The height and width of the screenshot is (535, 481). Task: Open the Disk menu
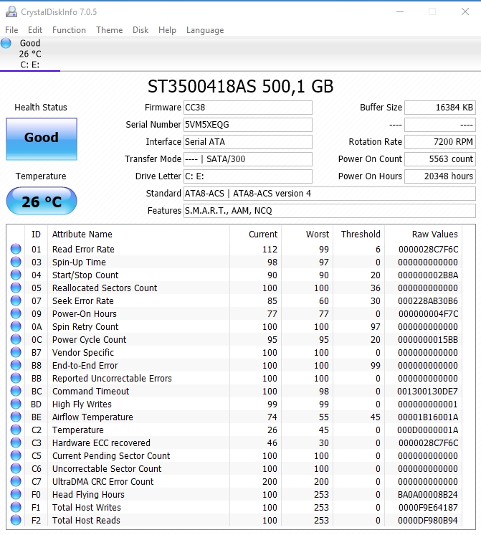point(141,30)
